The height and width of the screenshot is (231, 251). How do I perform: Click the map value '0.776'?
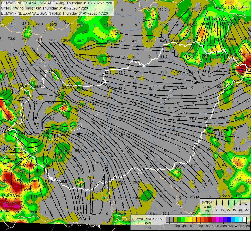point(80,72)
